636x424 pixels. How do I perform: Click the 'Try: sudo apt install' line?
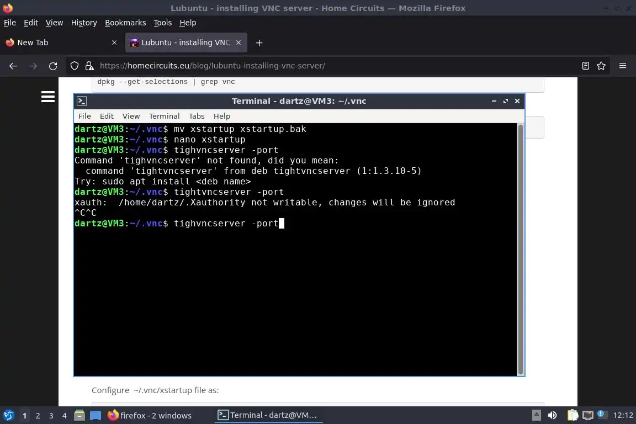click(163, 182)
